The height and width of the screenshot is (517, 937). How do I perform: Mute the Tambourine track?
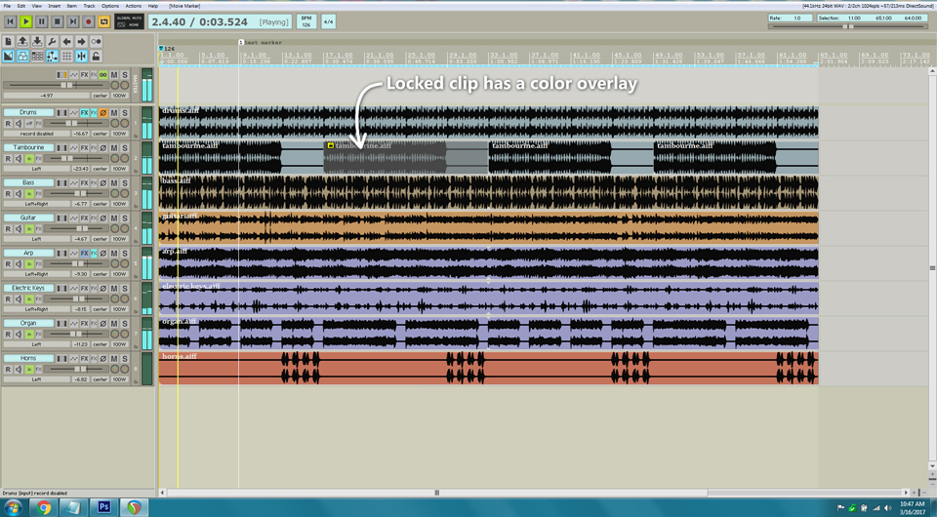[114, 148]
